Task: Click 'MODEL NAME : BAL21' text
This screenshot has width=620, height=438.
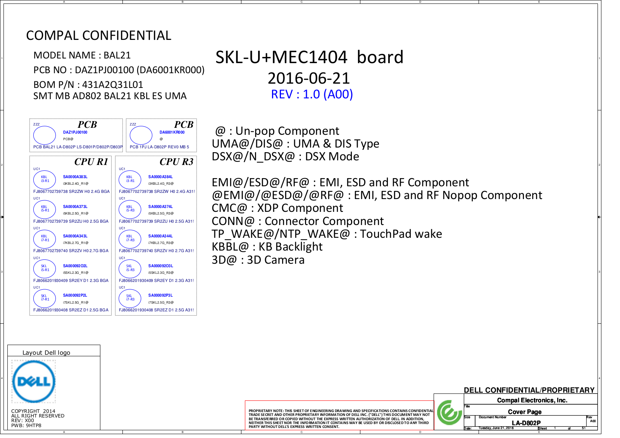Action: point(82,55)
